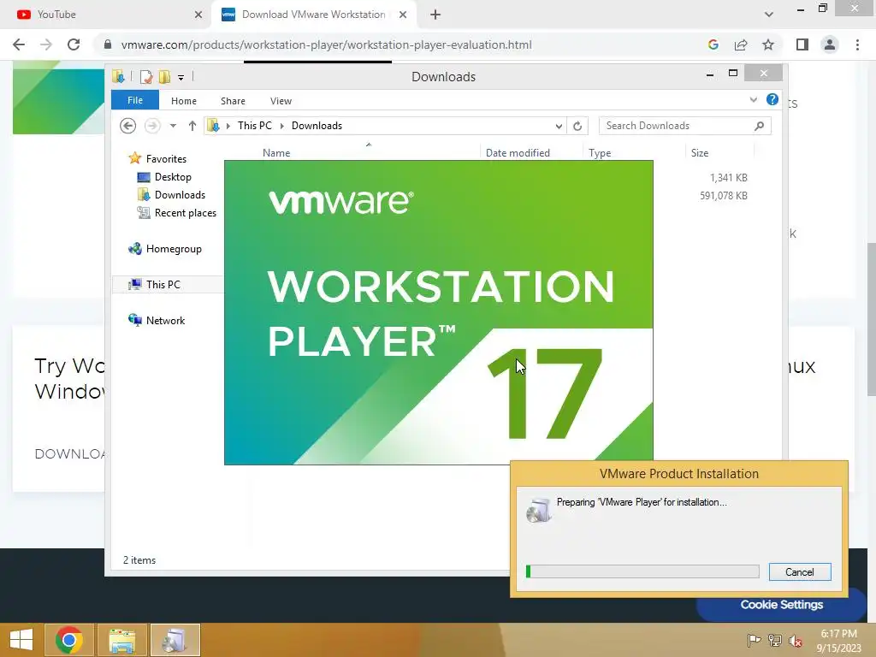Open Chrome three-dot menu

(857, 44)
